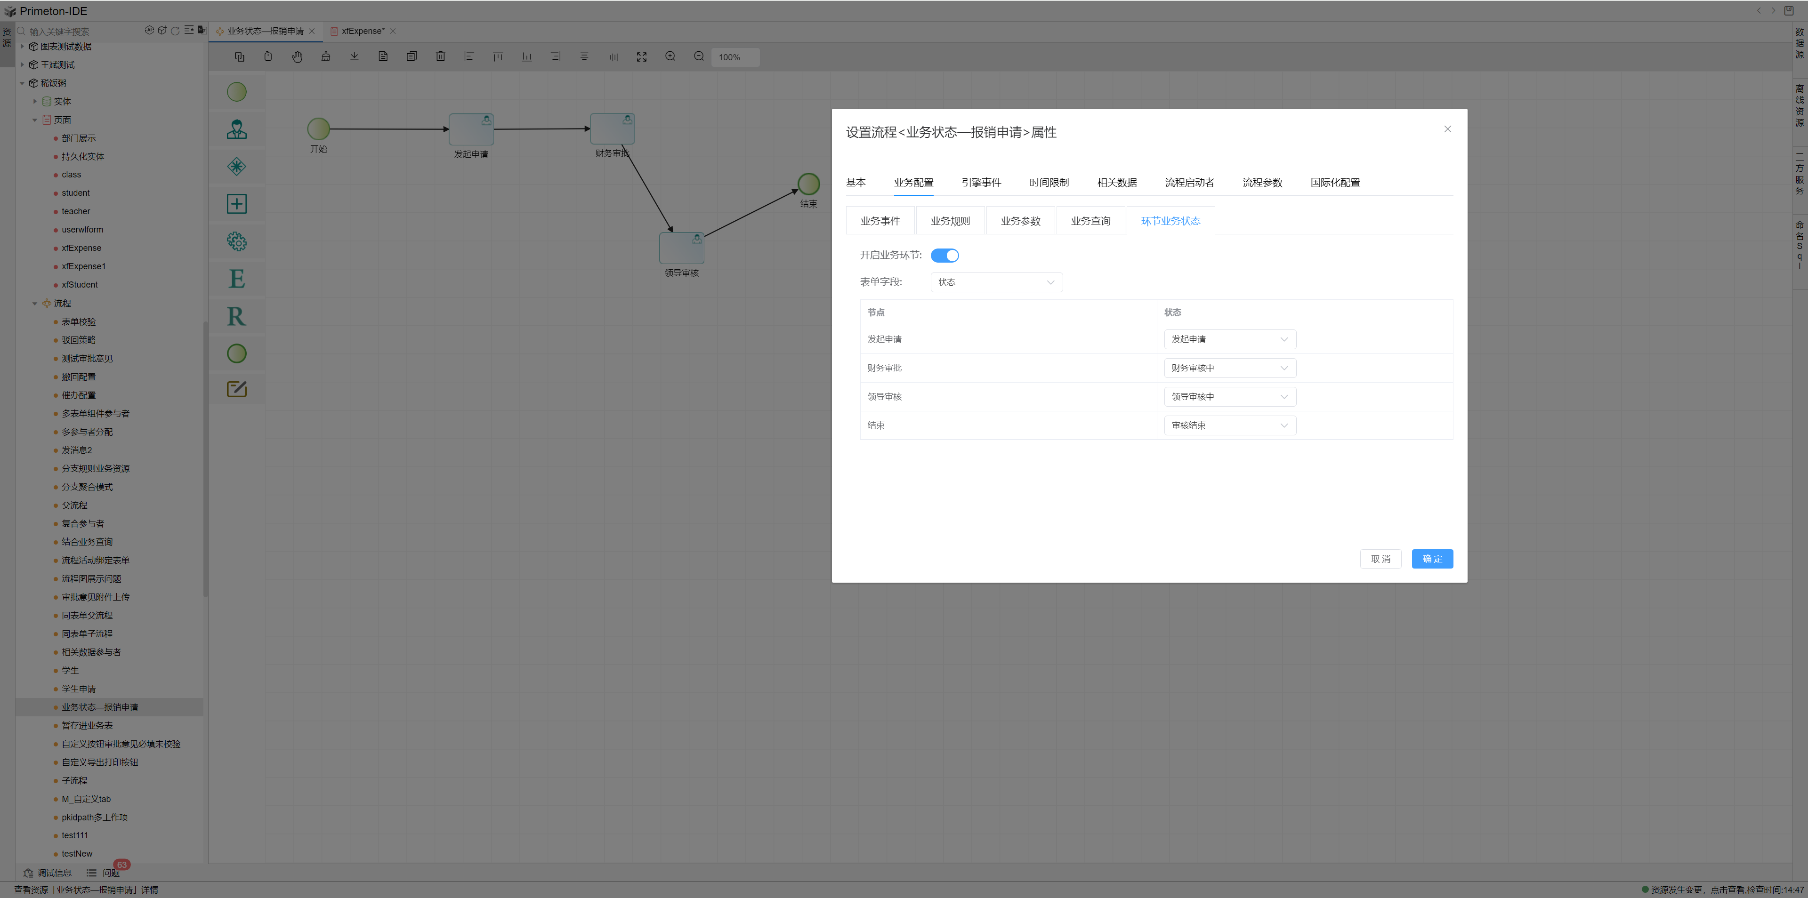Screen dimensions: 1808x898
Task: Select the hand pan tool
Action: pyautogui.click(x=297, y=57)
